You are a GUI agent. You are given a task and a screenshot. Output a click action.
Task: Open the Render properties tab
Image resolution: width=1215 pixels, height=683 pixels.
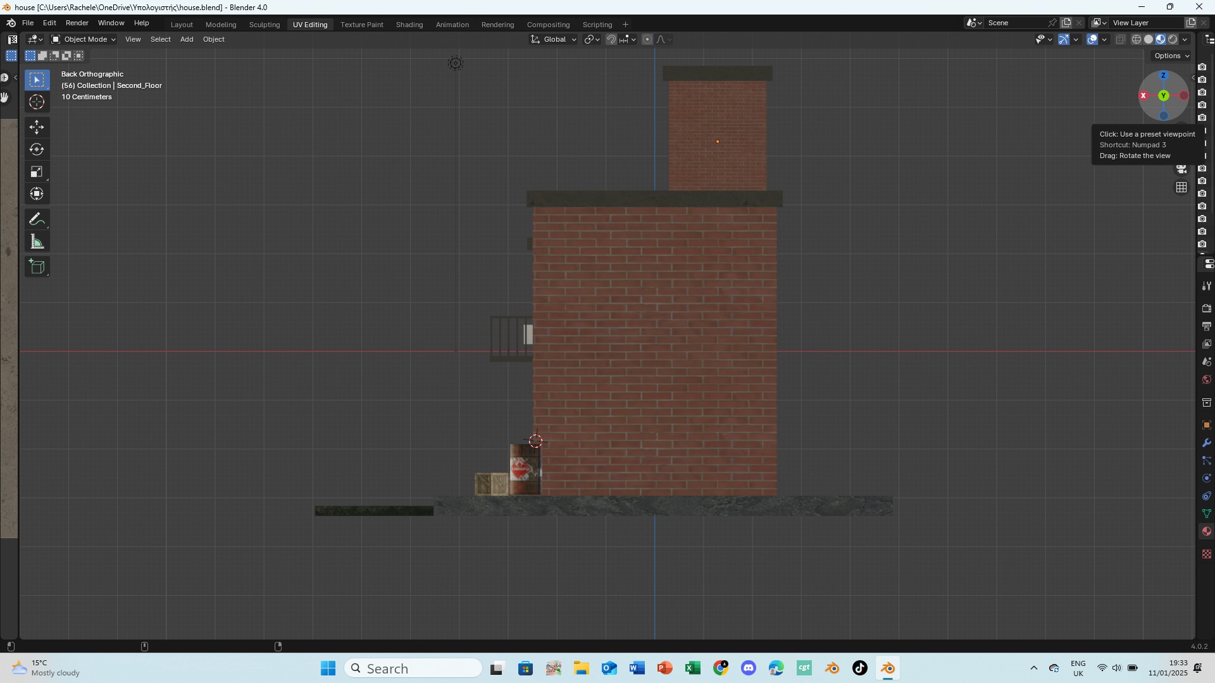1207,308
